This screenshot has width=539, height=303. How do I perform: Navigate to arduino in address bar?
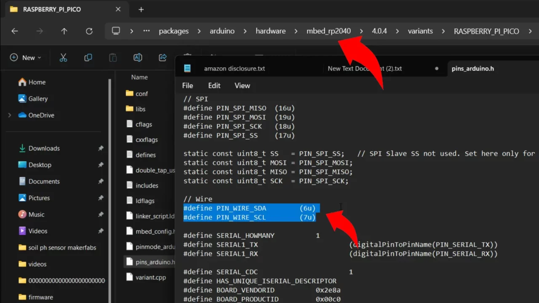(x=222, y=31)
